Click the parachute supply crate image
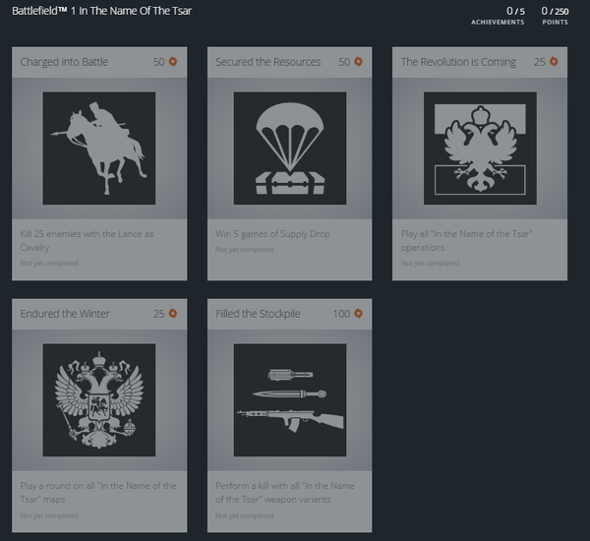This screenshot has width=590, height=541. pyautogui.click(x=290, y=149)
